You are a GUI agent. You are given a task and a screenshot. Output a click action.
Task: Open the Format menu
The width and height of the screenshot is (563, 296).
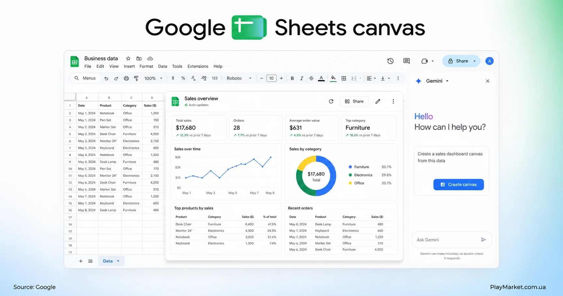click(146, 66)
